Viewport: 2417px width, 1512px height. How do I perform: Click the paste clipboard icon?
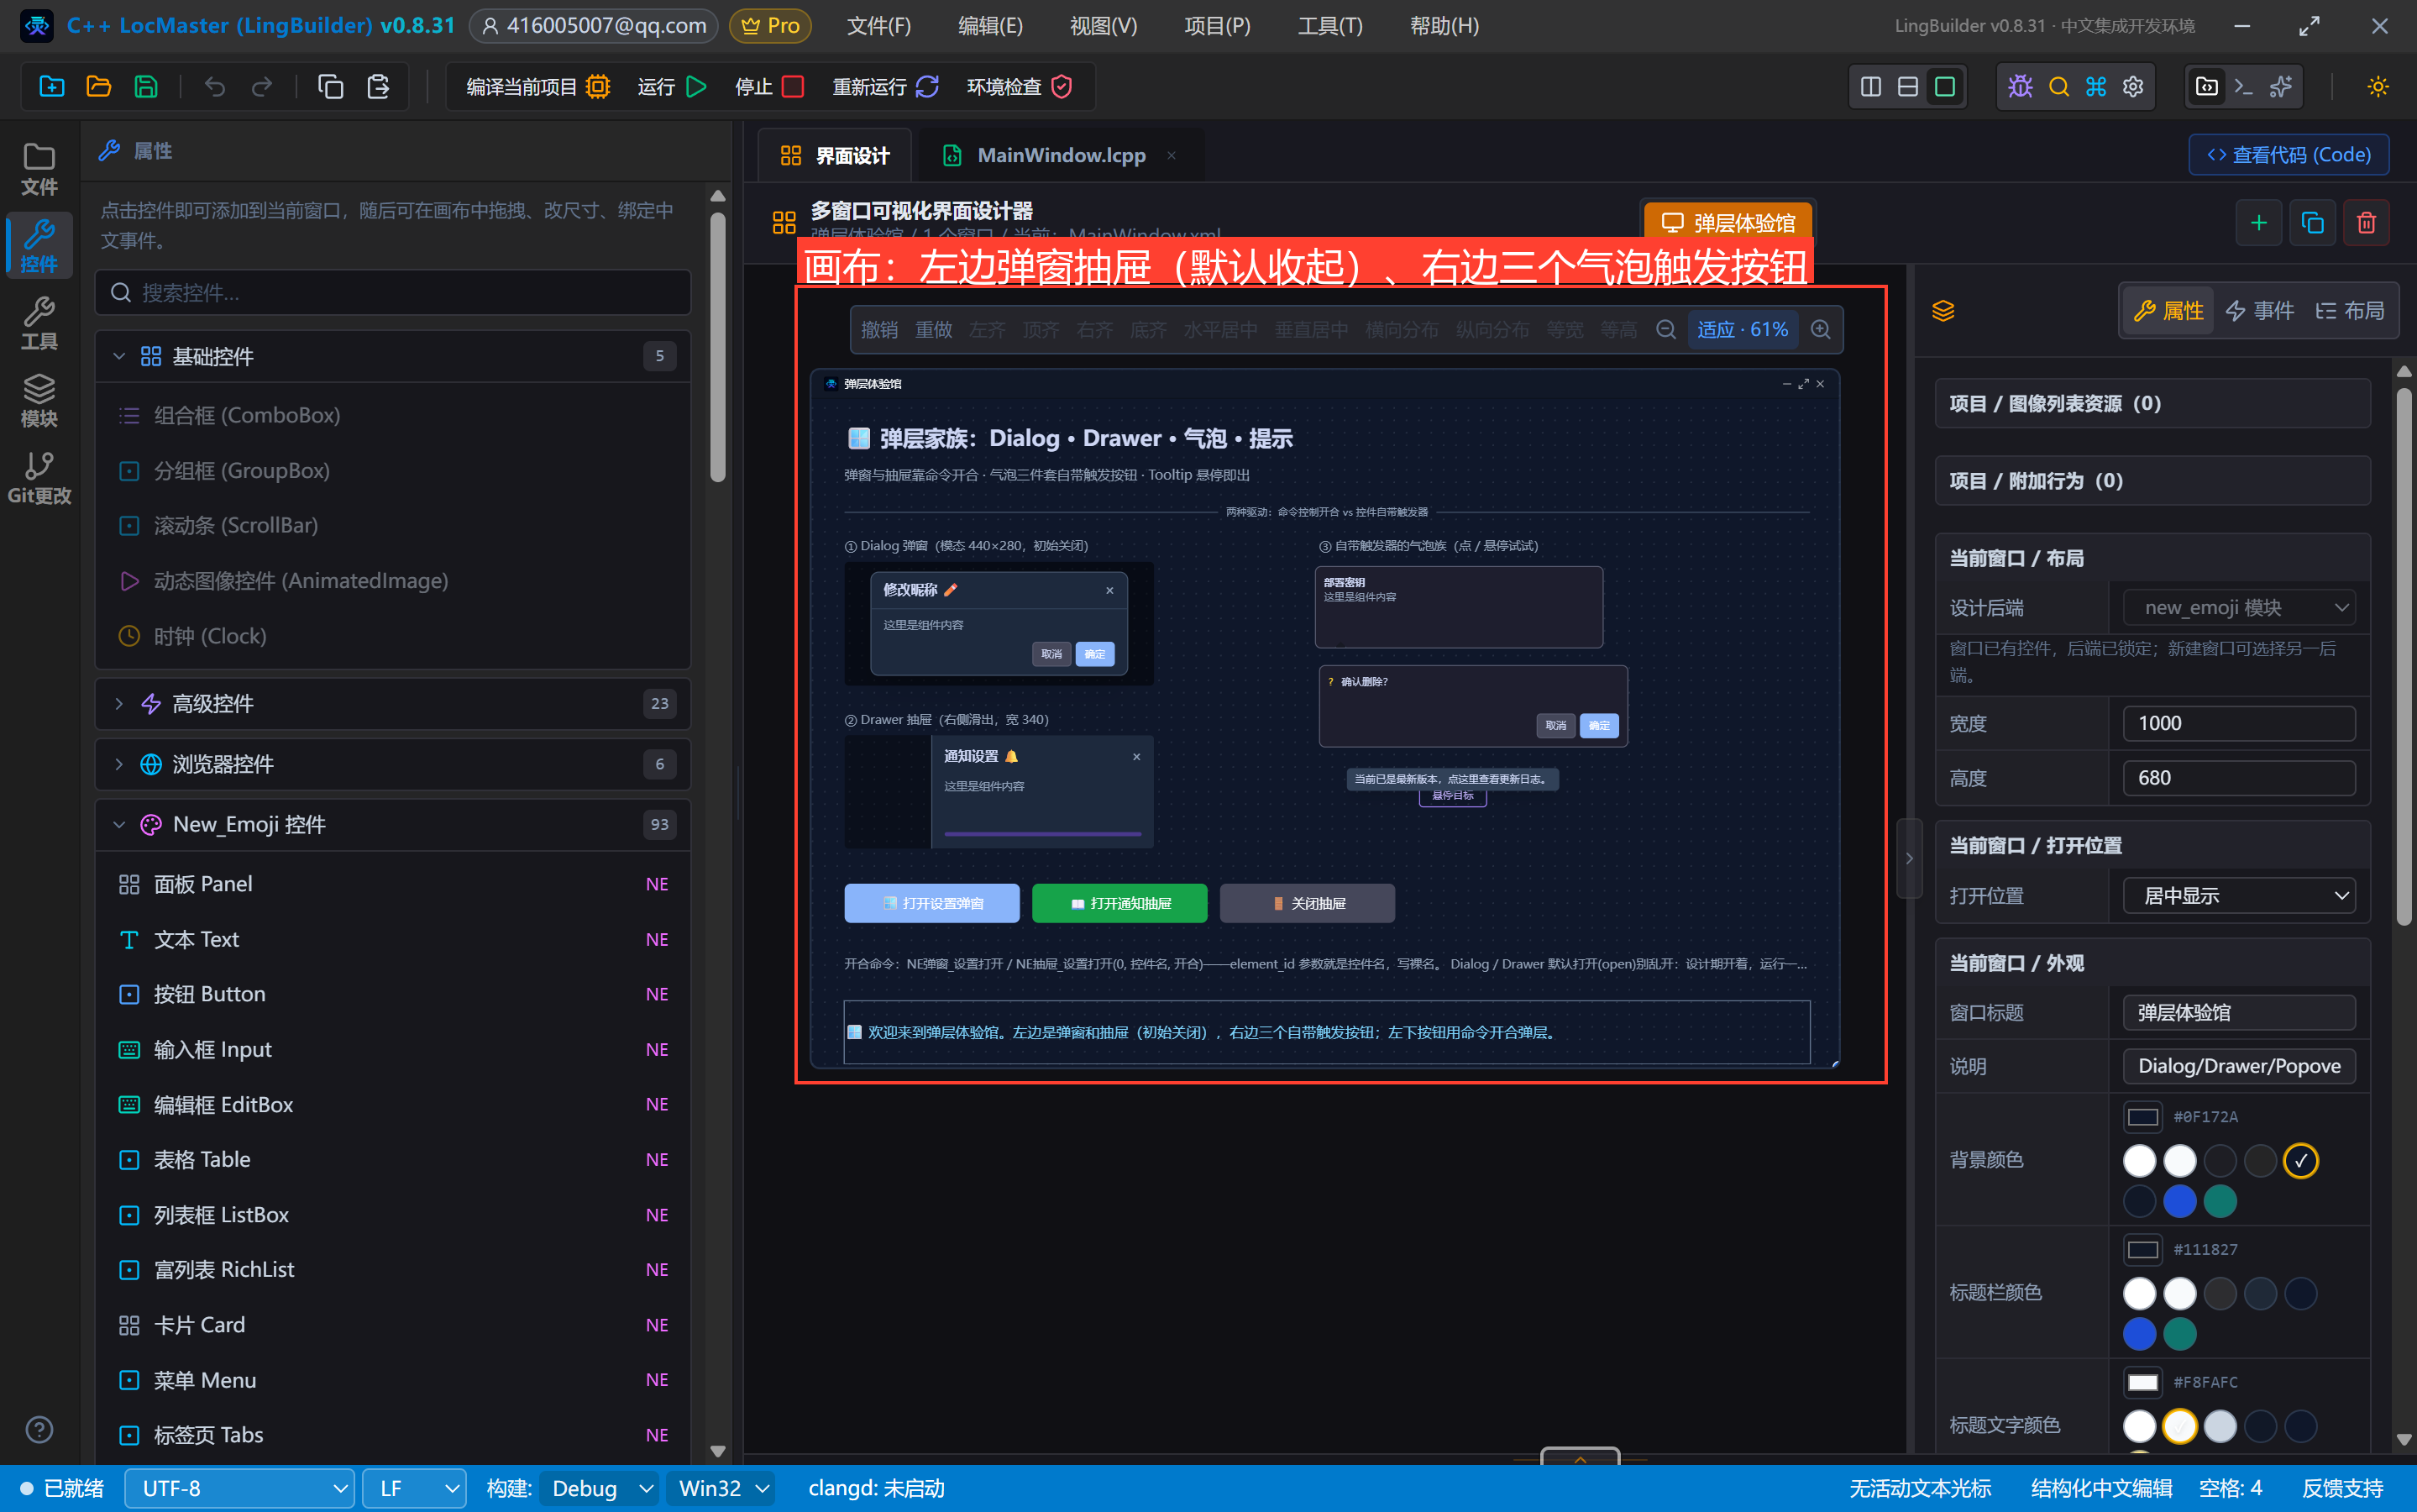pos(378,87)
